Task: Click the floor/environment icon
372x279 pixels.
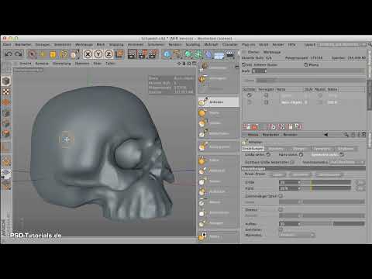Action: 219,55
